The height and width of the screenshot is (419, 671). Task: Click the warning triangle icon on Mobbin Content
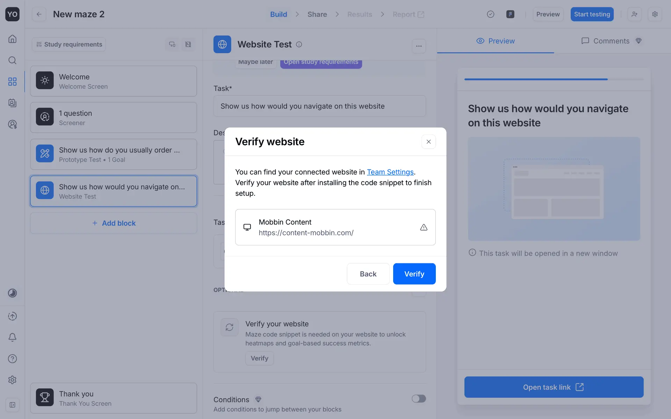coord(424,227)
